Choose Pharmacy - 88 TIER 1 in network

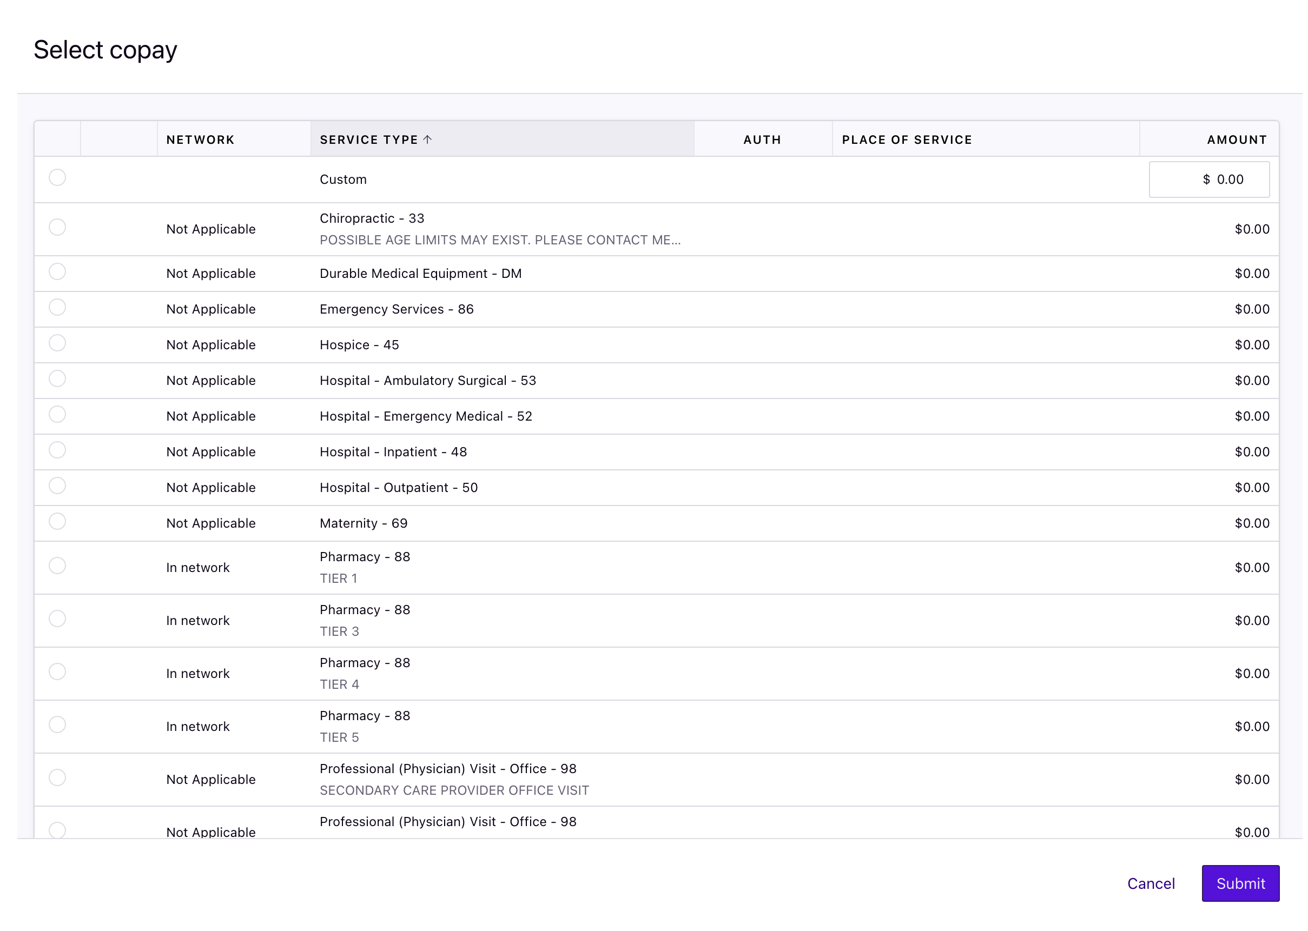57,566
